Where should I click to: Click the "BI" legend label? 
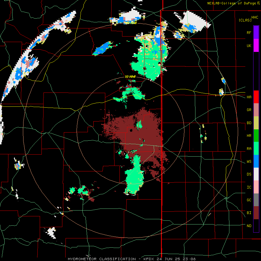pyautogui.click(x=249, y=213)
